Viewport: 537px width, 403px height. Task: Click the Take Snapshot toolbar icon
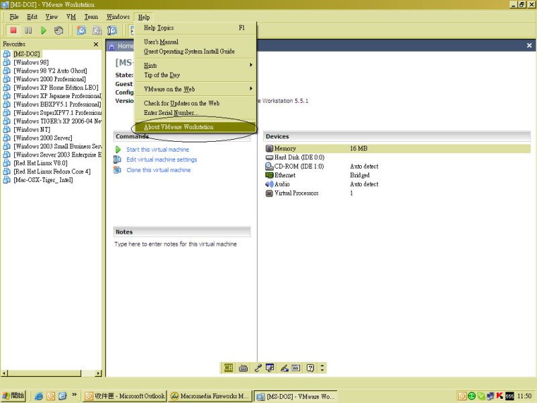click(81, 30)
